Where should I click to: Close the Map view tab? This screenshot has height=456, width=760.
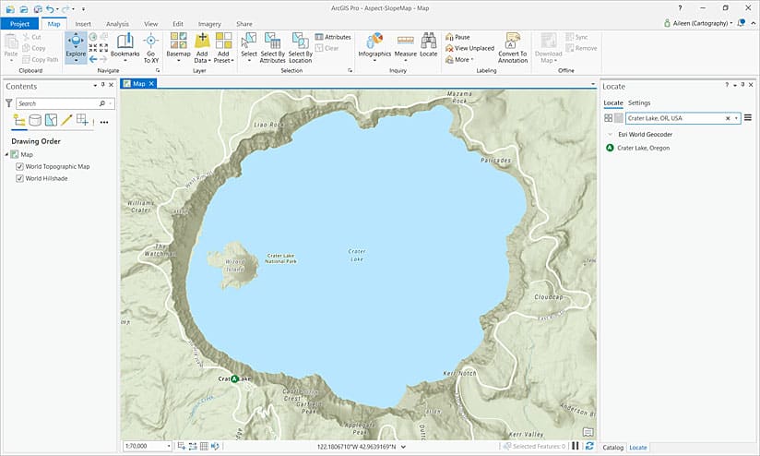(151, 83)
